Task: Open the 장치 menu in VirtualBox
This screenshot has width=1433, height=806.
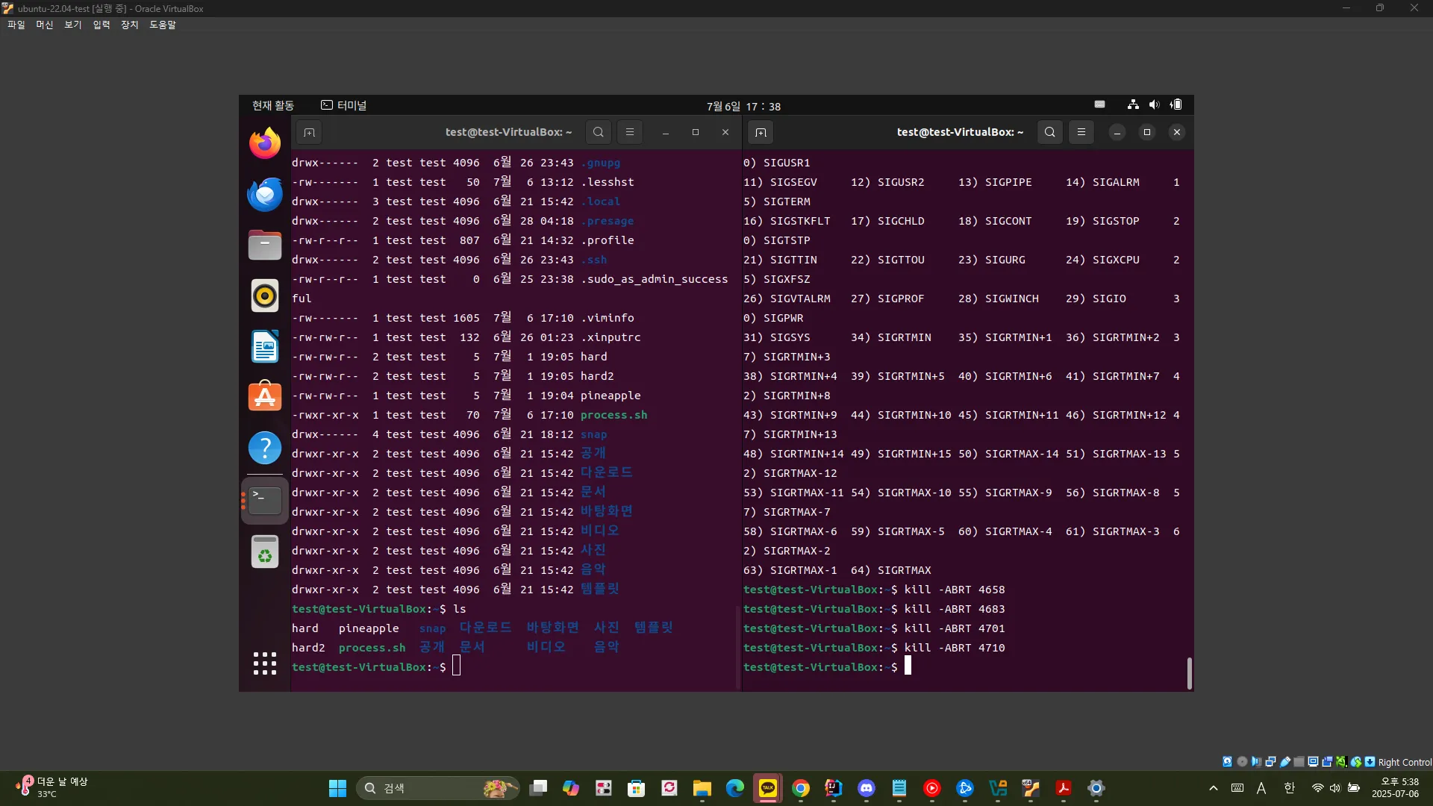Action: 130,25
